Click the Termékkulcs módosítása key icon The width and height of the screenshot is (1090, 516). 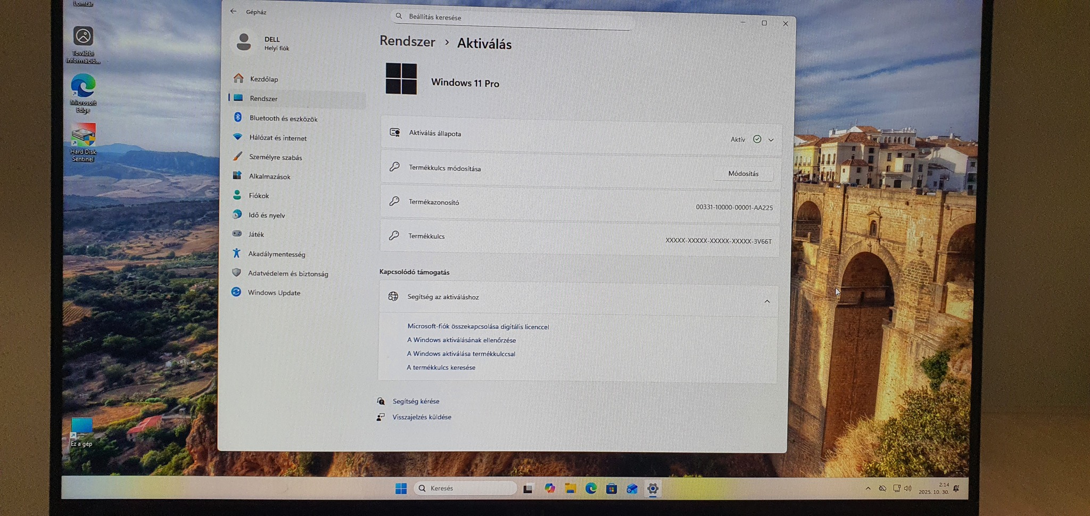click(x=394, y=167)
